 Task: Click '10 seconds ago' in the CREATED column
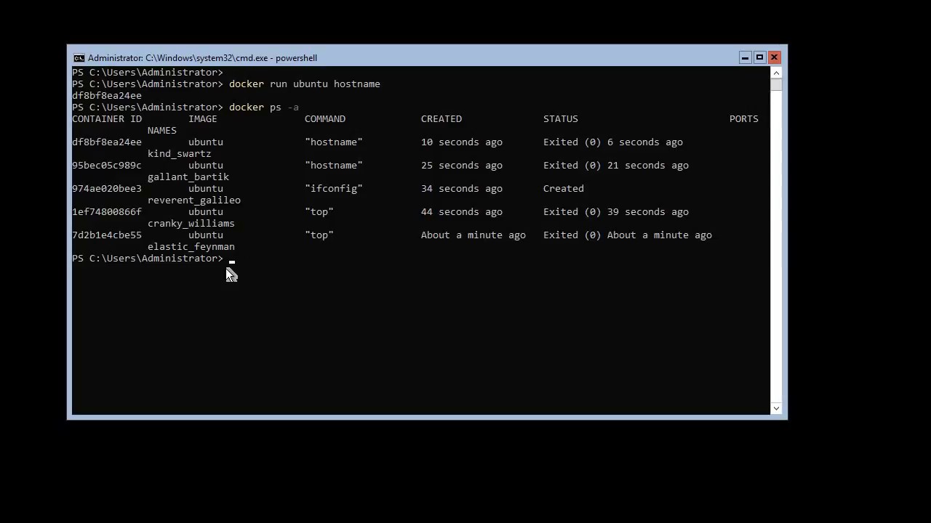pyautogui.click(x=462, y=142)
